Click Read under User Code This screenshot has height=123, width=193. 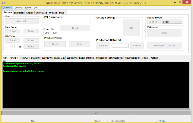click(13, 31)
